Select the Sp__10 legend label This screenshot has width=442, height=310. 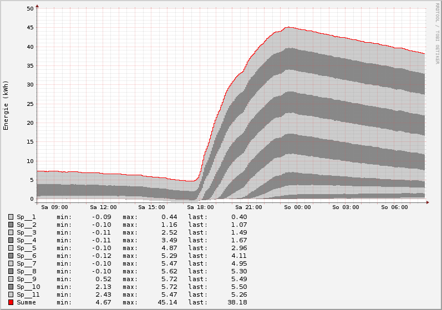coord(28,287)
